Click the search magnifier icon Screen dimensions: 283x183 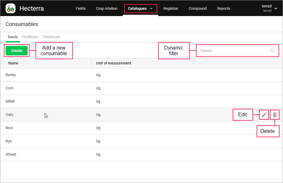click(272, 50)
